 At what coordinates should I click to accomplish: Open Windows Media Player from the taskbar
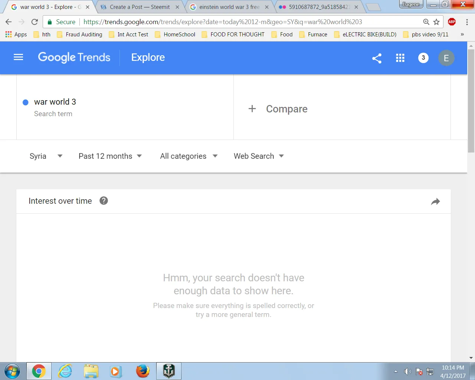point(116,371)
